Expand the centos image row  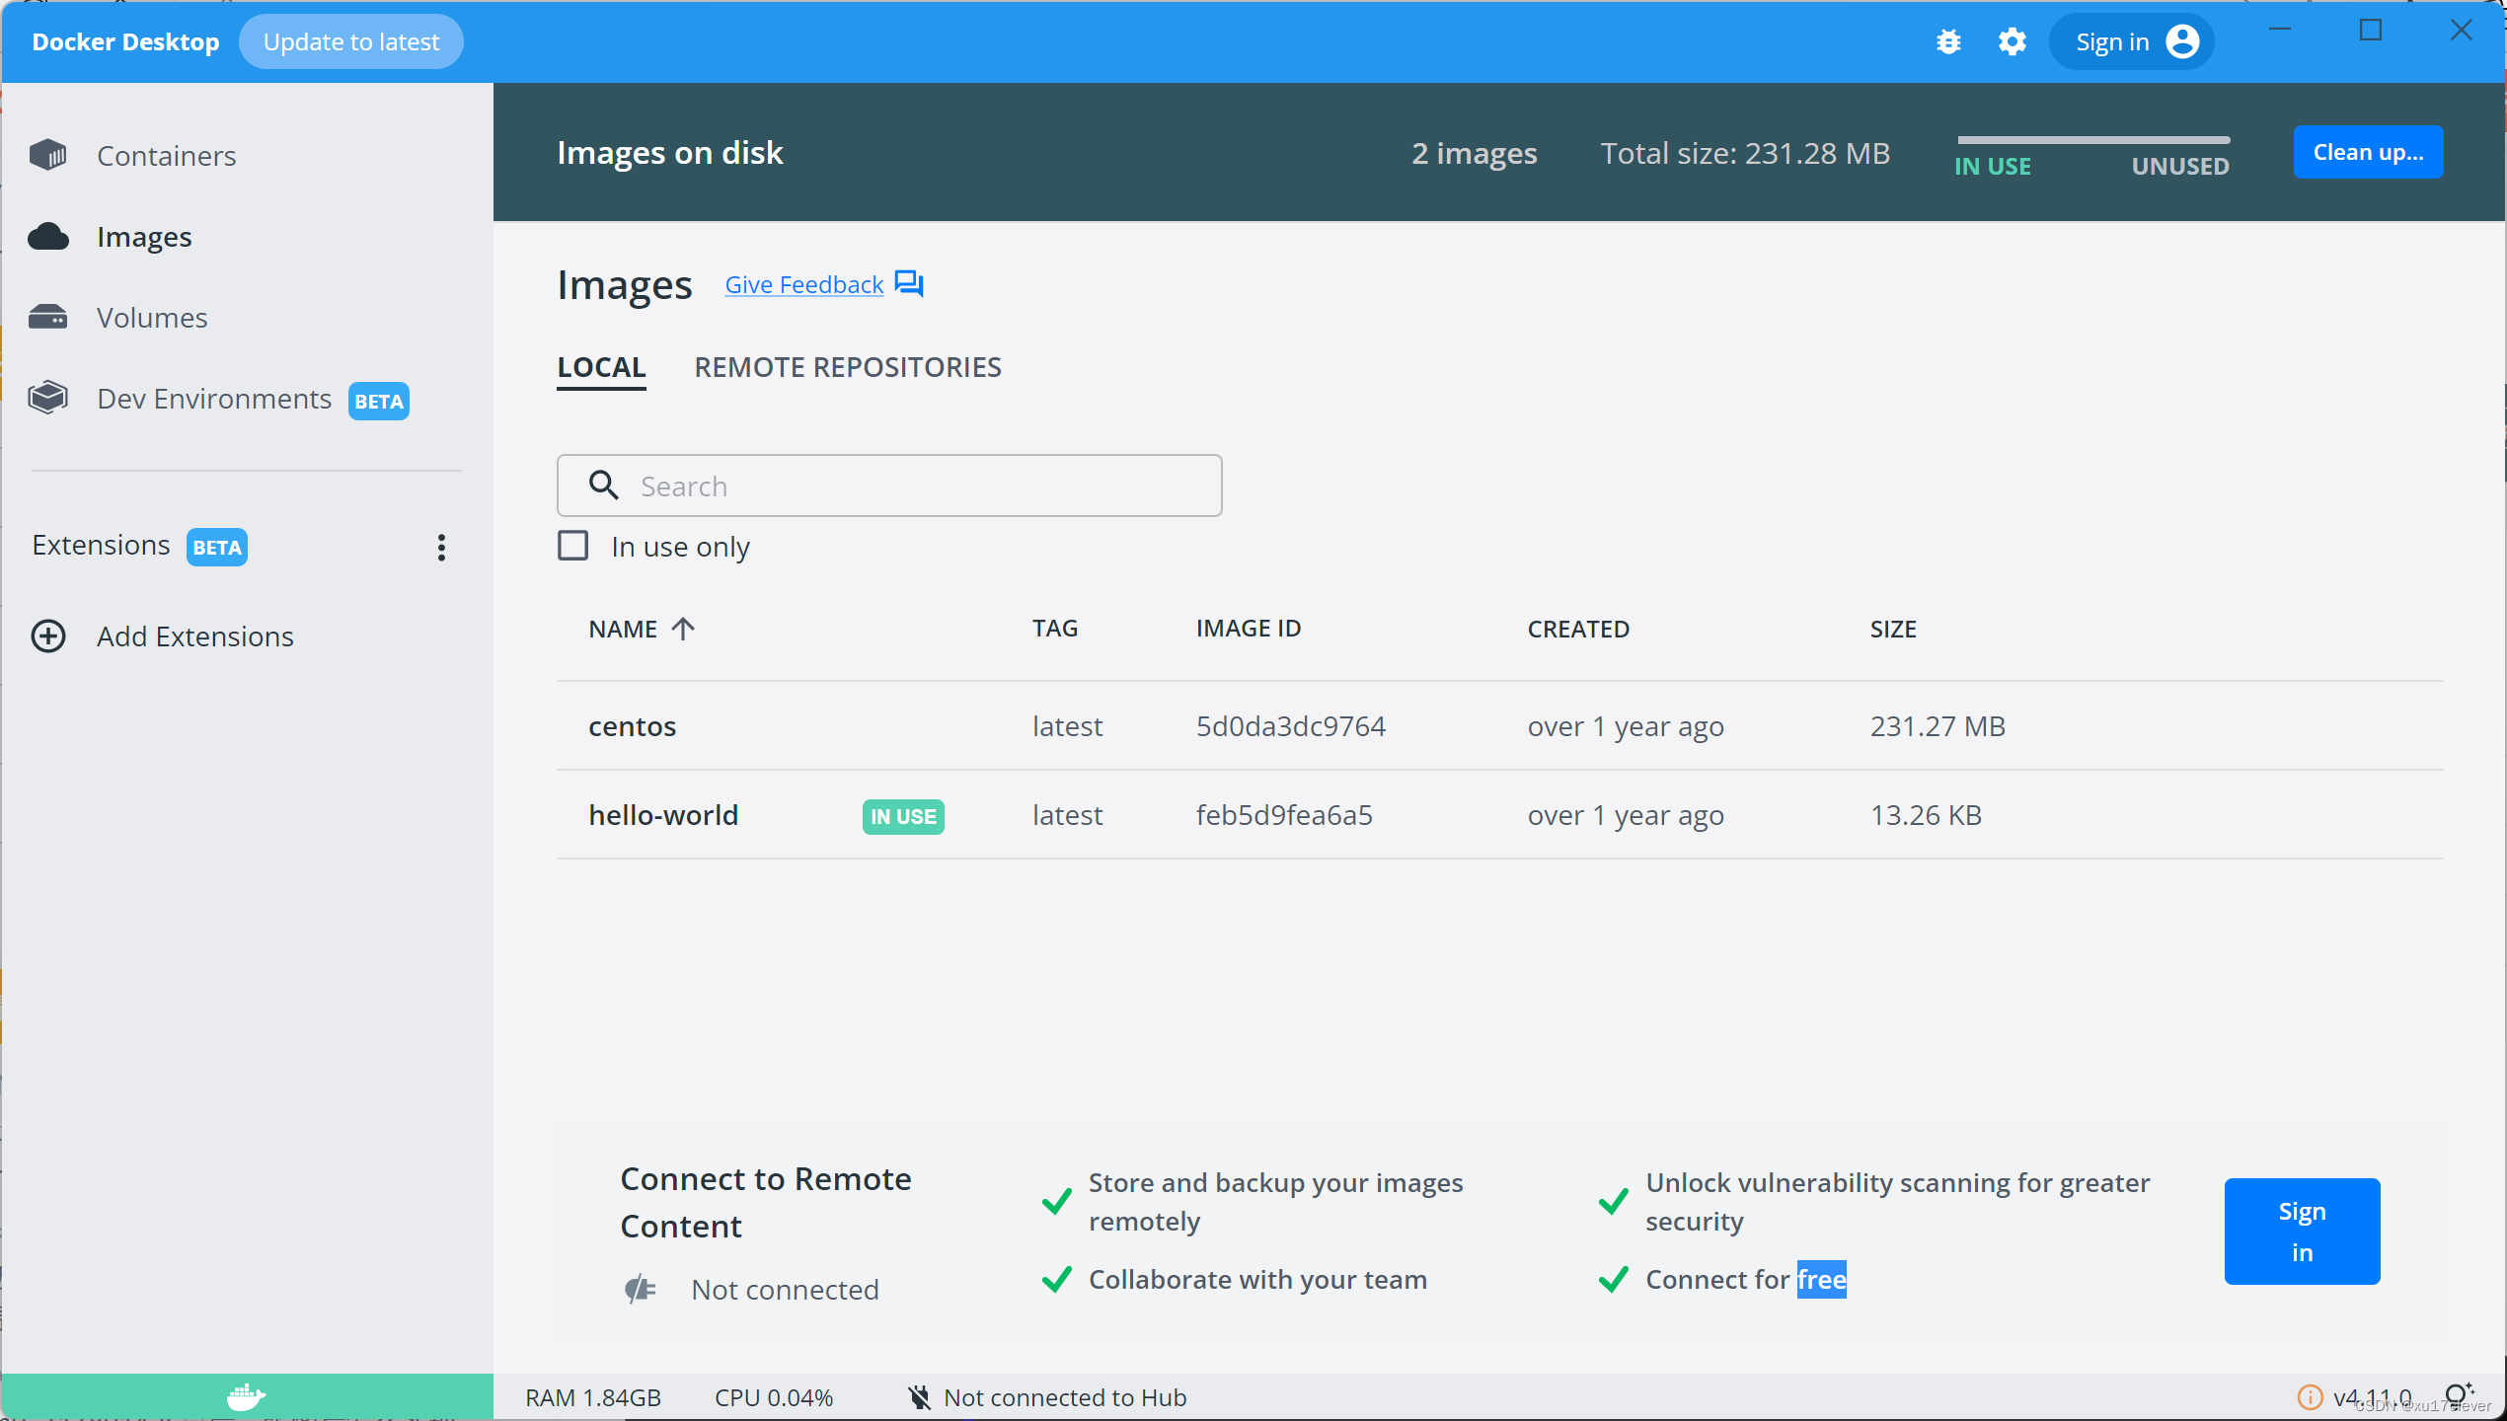[632, 725]
